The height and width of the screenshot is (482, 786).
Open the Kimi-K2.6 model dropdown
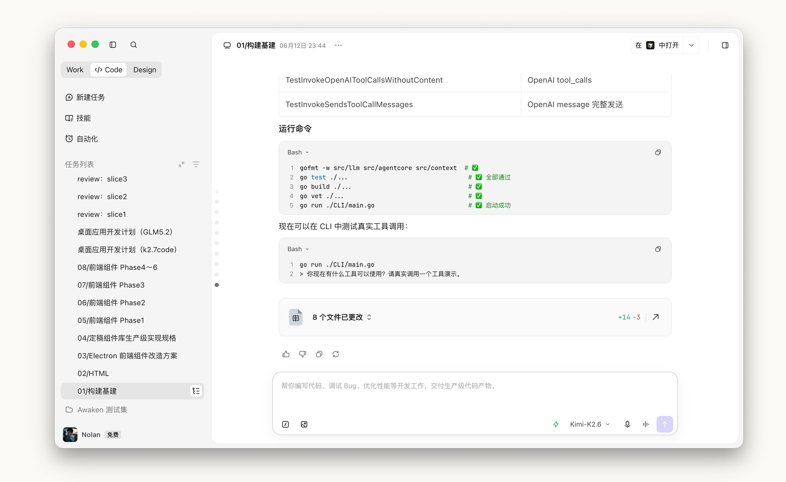click(590, 424)
